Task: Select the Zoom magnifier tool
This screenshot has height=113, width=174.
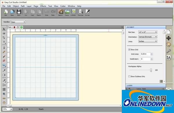Action: click(x=4, y=94)
